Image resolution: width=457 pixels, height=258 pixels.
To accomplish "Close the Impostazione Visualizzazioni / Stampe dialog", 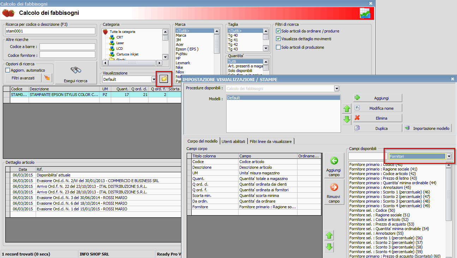I will [453, 79].
